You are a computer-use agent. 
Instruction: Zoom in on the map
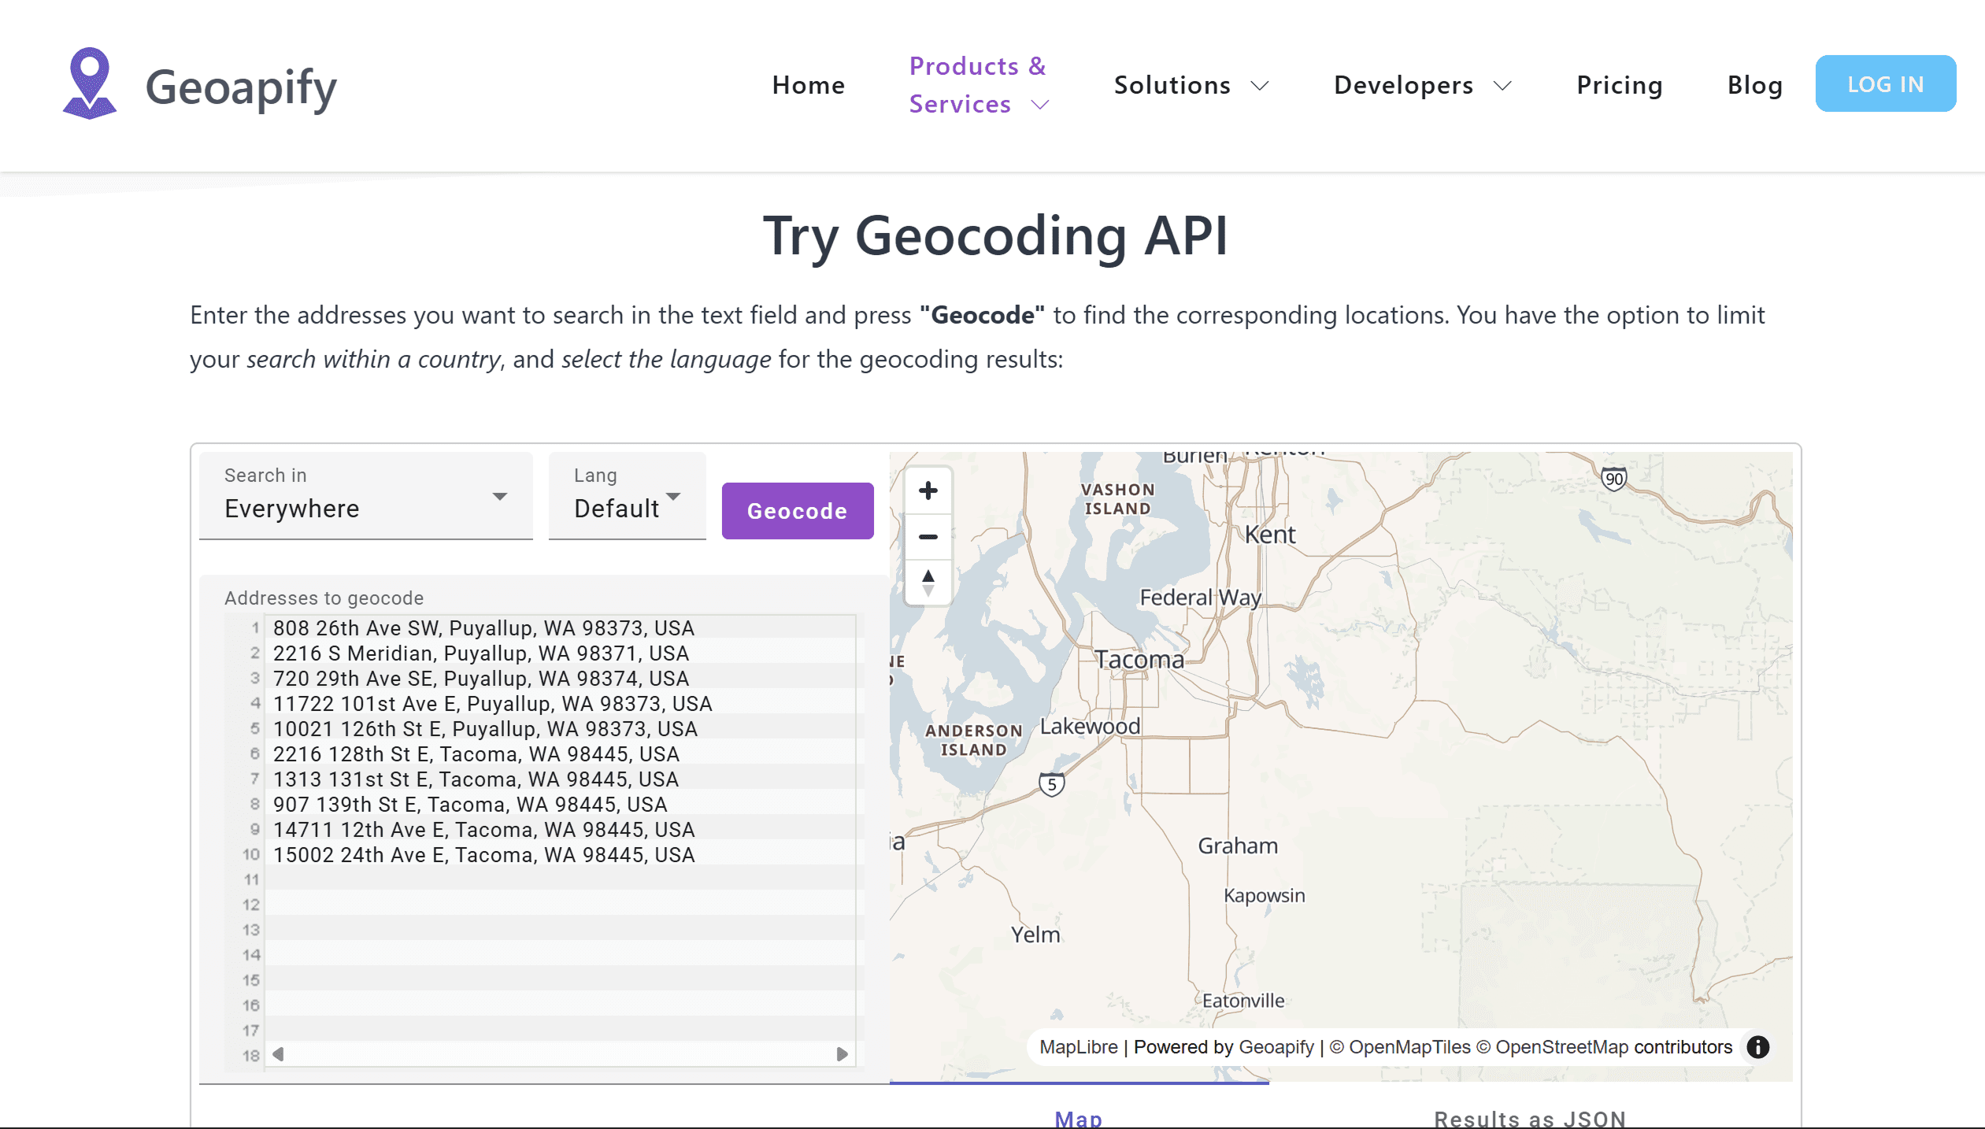tap(928, 490)
